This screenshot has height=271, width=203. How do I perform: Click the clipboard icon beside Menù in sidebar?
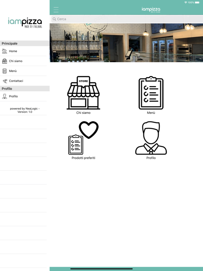point(5,71)
